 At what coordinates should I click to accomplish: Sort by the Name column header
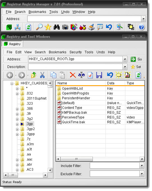click(x=80, y=83)
